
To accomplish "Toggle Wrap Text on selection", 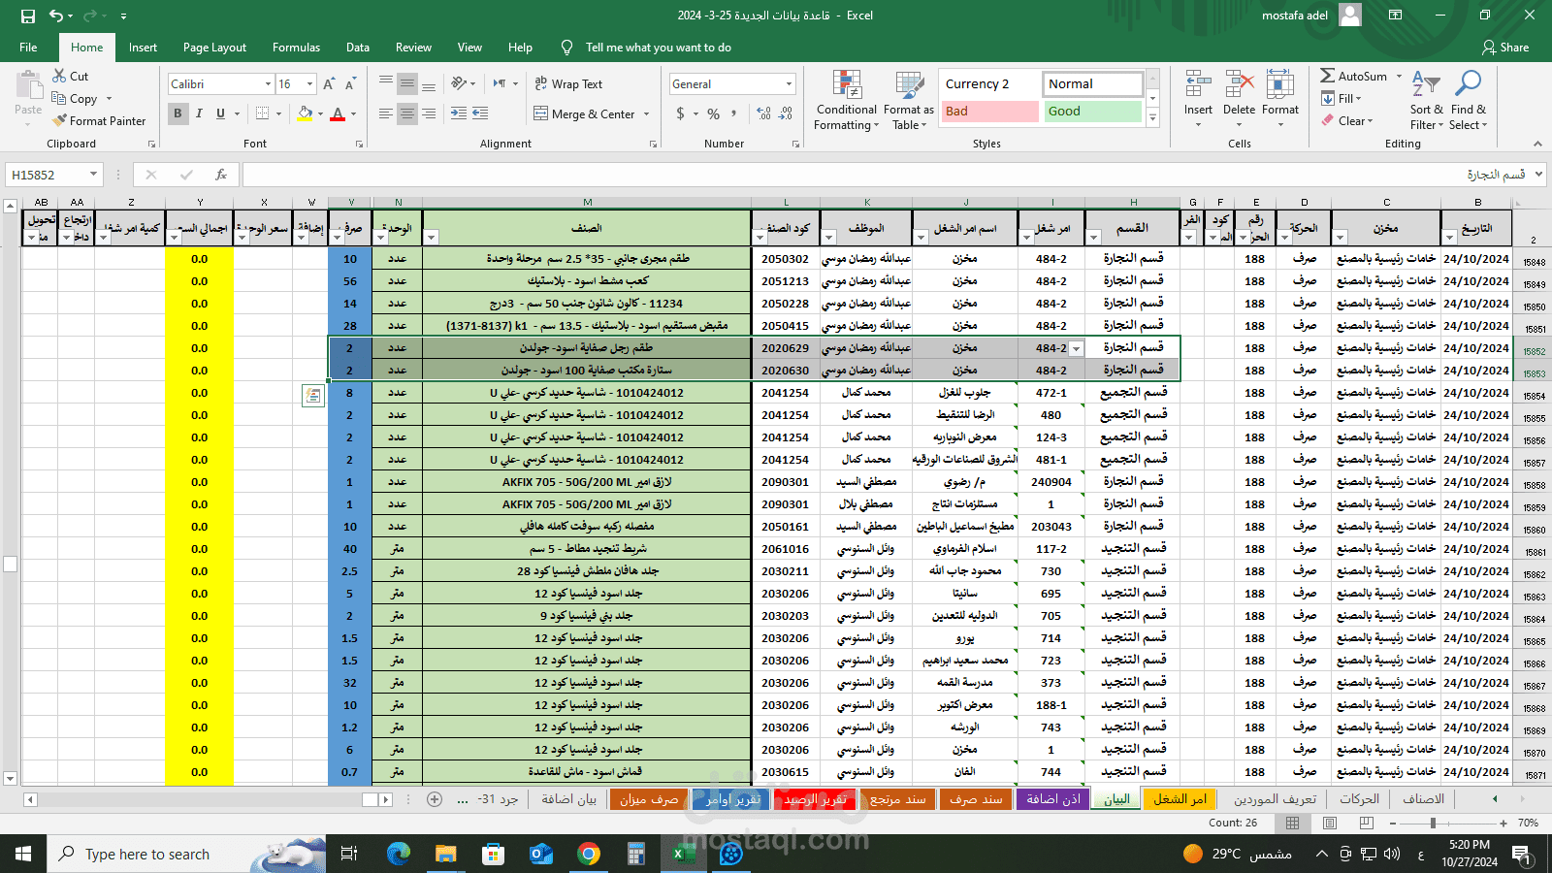I will pos(568,84).
